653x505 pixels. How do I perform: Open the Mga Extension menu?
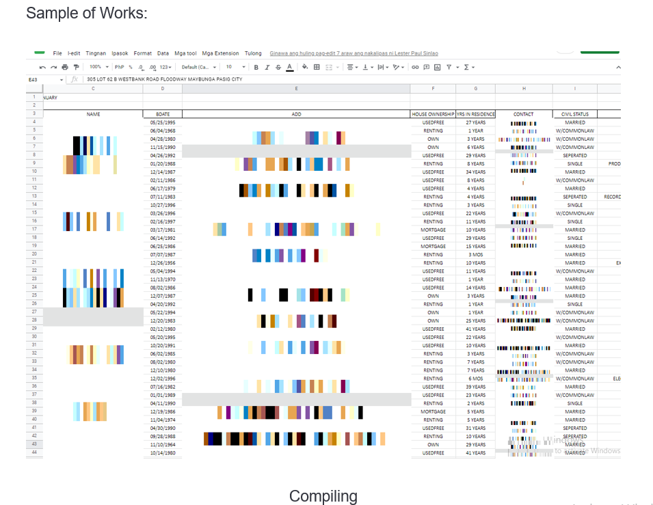point(220,53)
